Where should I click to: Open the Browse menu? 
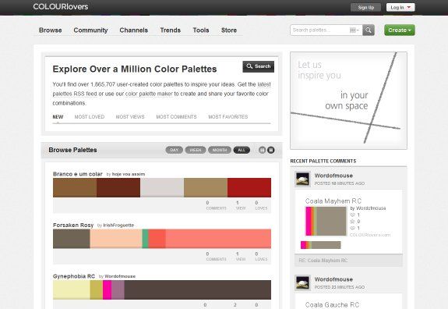51,30
